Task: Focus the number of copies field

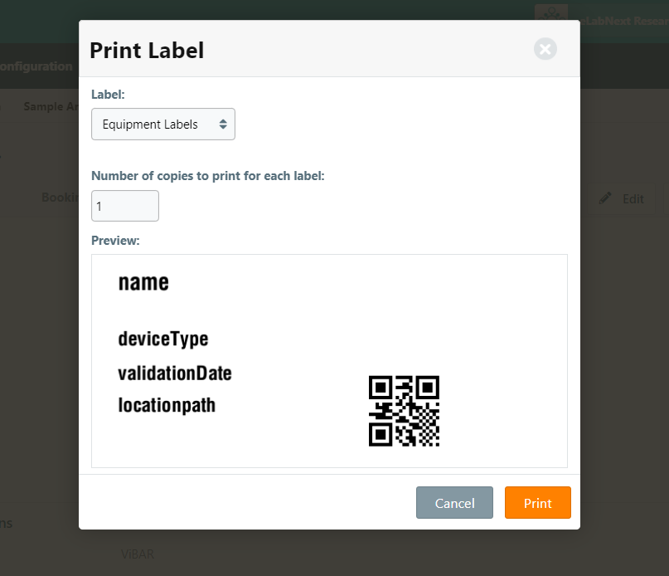Action: point(125,206)
